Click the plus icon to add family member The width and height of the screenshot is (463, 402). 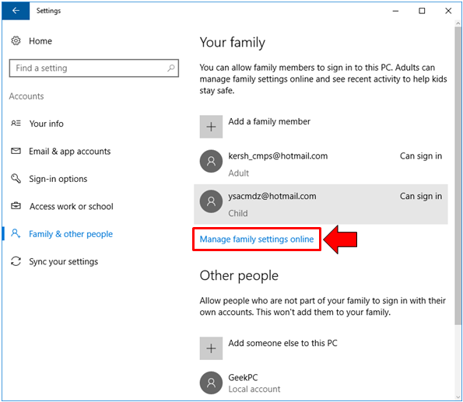pyautogui.click(x=211, y=127)
